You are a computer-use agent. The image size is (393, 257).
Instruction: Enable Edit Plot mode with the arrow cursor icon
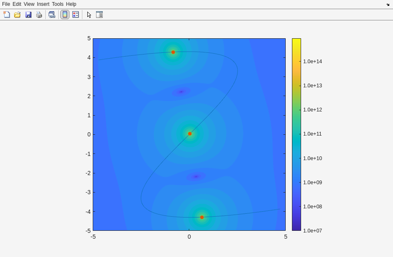[x=89, y=15]
